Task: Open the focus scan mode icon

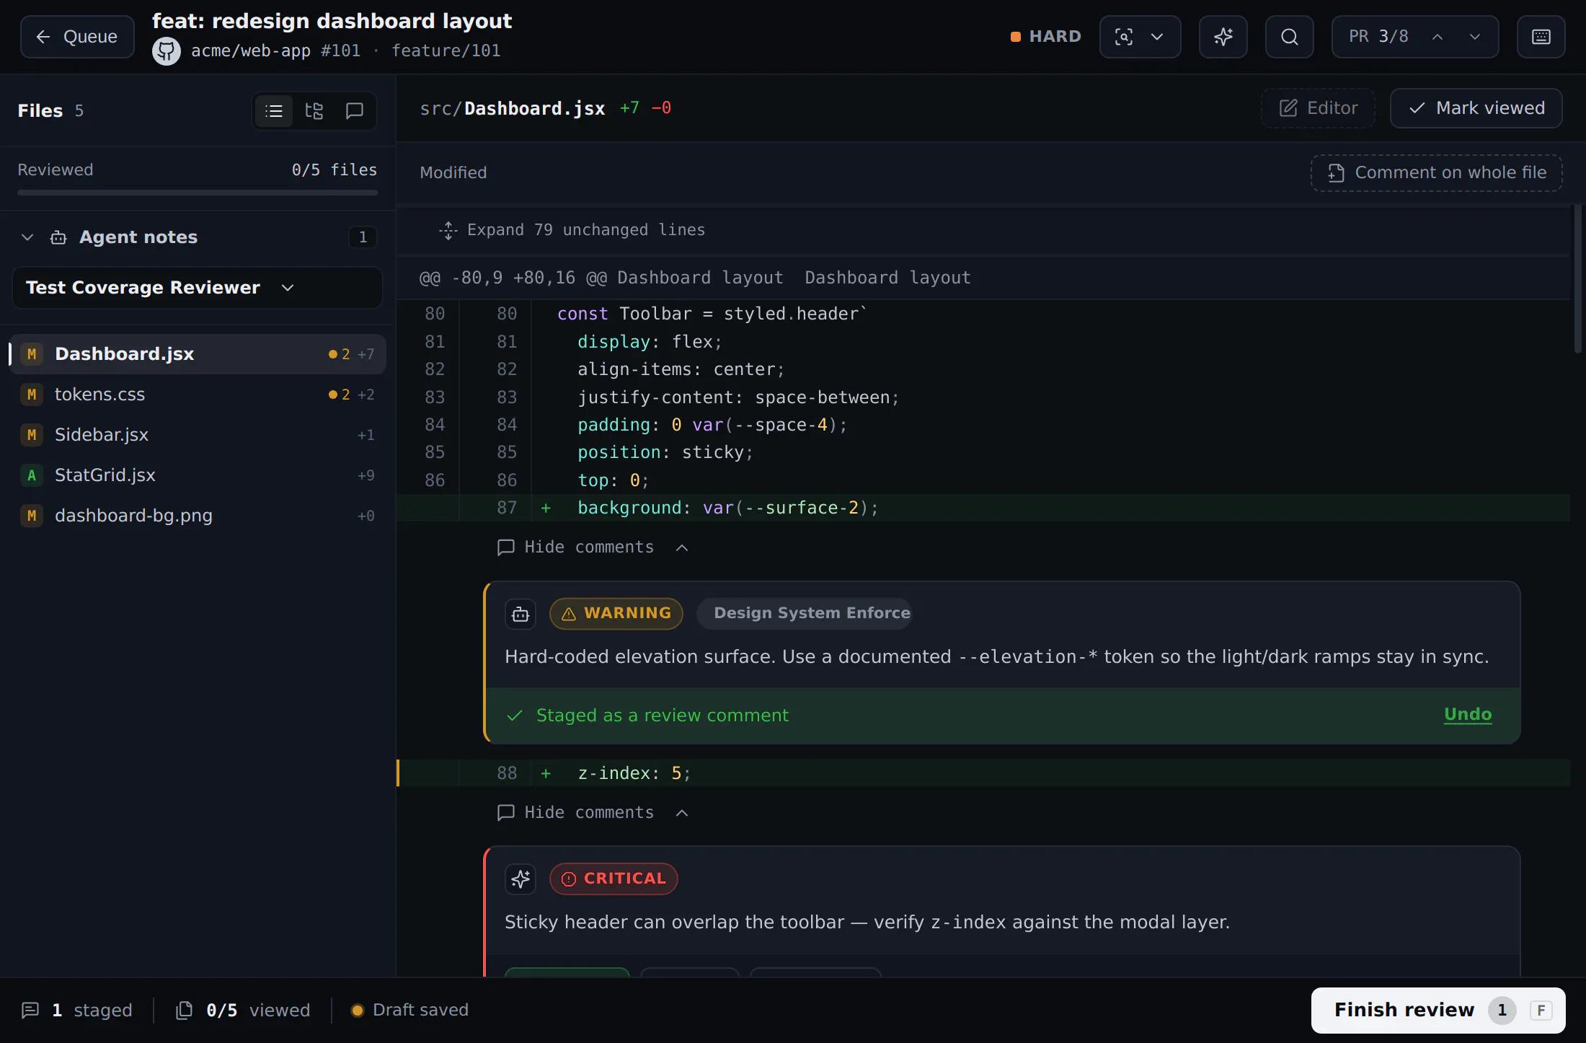Action: point(1124,37)
